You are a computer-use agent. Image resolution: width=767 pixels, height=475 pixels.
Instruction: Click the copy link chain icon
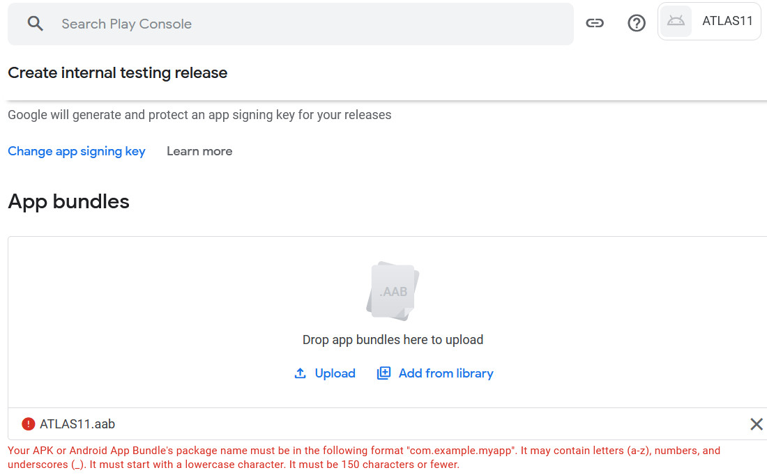pos(594,23)
